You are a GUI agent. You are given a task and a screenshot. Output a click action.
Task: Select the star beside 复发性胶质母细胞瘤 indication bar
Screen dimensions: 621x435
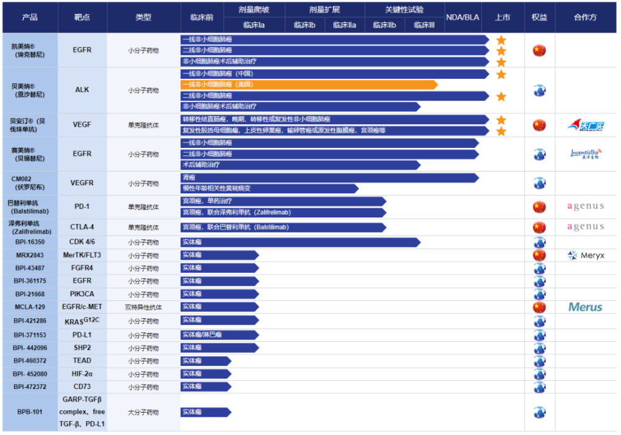[501, 131]
